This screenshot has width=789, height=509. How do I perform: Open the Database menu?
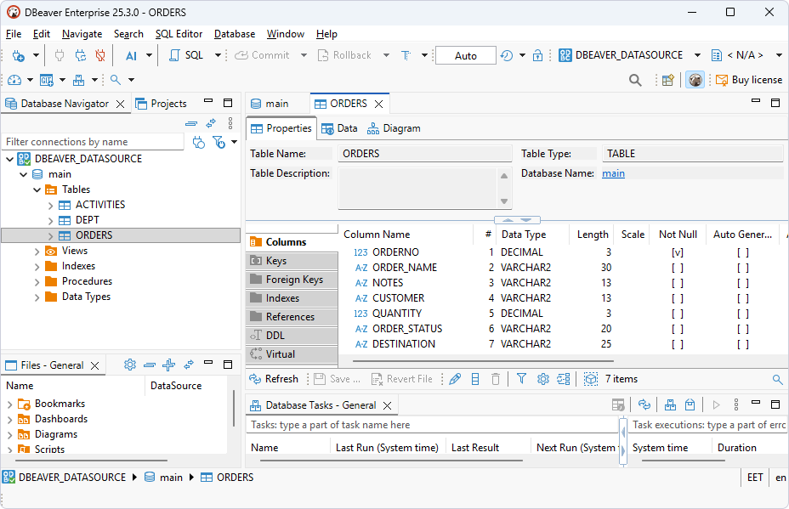pos(233,34)
